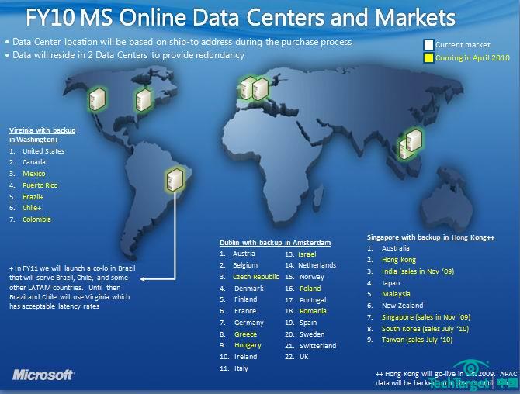
Task: Click the 'Brazil+' list entry
Action: (33, 197)
